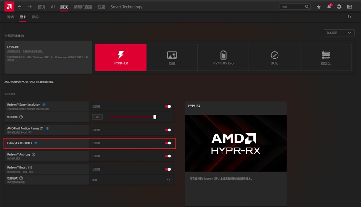This screenshot has height=207, width=361.
Task: Select the HYPR-RX profile tile
Action: (x=120, y=57)
